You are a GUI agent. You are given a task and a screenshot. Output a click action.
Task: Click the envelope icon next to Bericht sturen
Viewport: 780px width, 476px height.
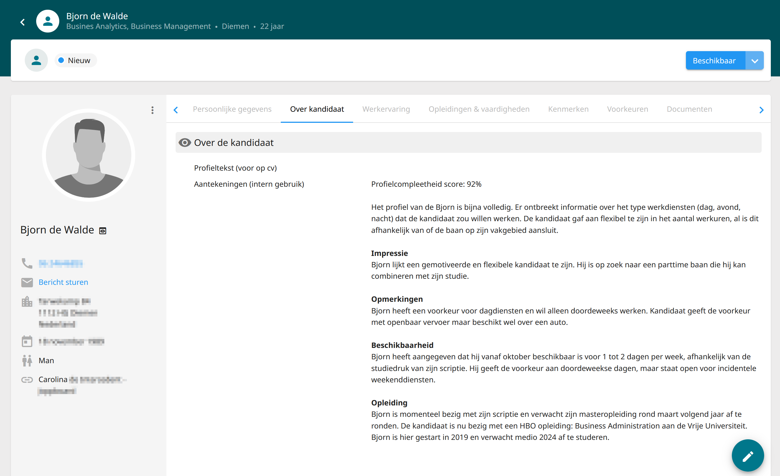(27, 282)
